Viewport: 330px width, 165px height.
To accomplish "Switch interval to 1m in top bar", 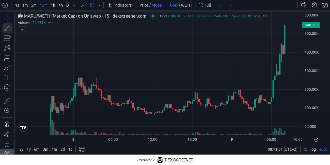I will coord(25,5).
